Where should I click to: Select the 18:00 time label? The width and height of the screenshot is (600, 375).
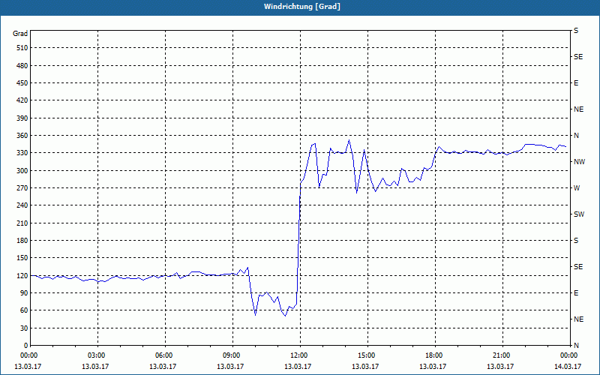pos(433,355)
